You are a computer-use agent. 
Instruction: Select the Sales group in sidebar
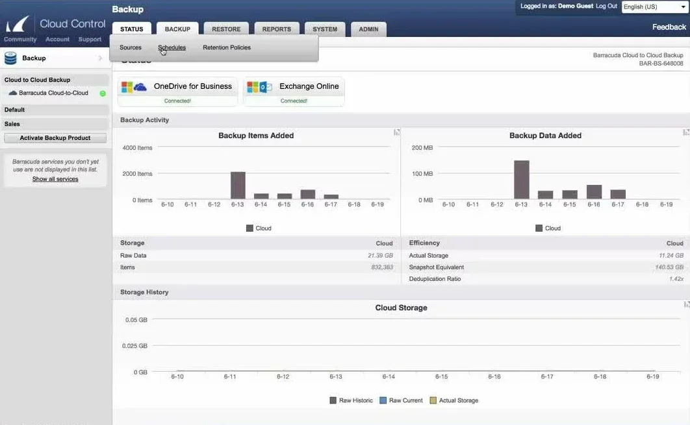[x=55, y=125]
